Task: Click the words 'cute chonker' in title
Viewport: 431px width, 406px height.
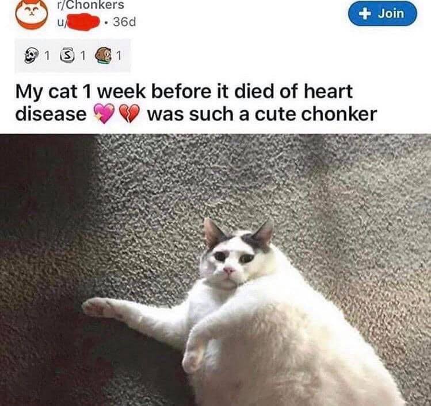Action: tap(316, 114)
